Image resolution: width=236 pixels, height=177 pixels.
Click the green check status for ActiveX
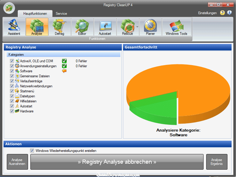pos(64,61)
